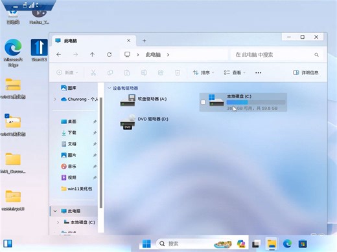Screen dimensions: 337x252
Task: Refresh the 此电脑 view
Action: pos(110,55)
